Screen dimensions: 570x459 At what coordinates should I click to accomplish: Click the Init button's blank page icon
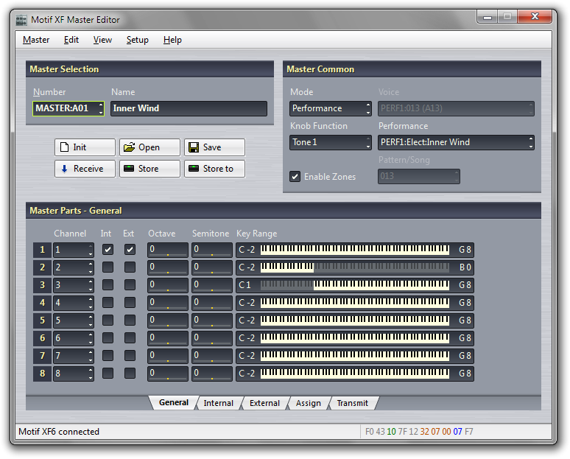pyautogui.click(x=64, y=147)
